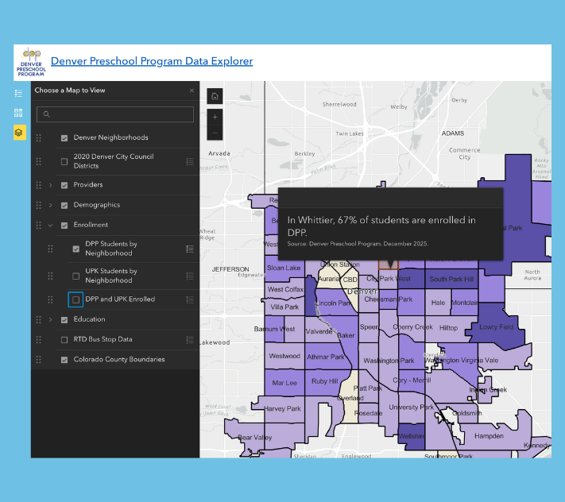
Task: Click the Westwood neighborhood on map
Action: pyautogui.click(x=284, y=356)
